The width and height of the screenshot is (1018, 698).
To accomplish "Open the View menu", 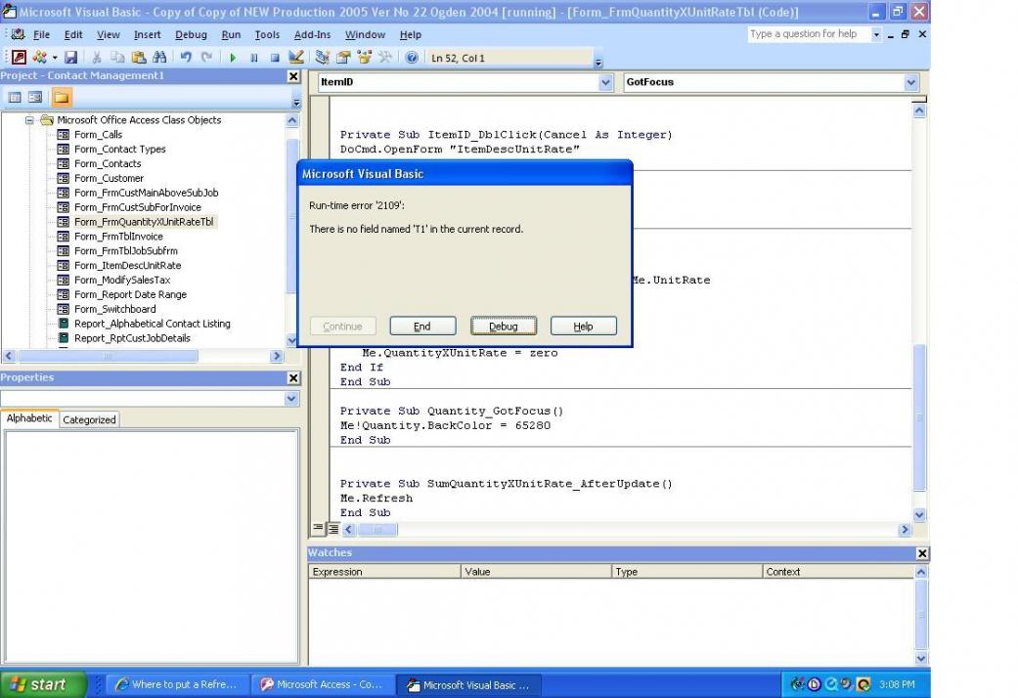I will pyautogui.click(x=109, y=34).
